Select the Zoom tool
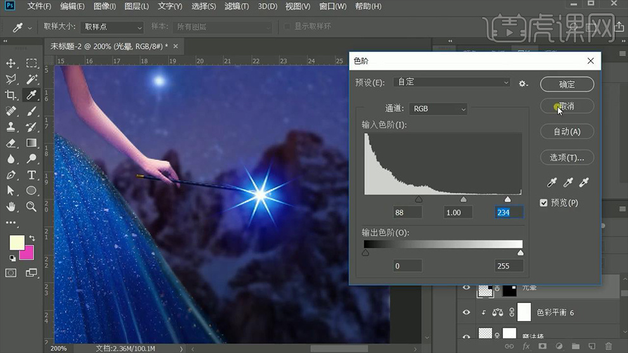This screenshot has width=628, height=353. coord(31,207)
